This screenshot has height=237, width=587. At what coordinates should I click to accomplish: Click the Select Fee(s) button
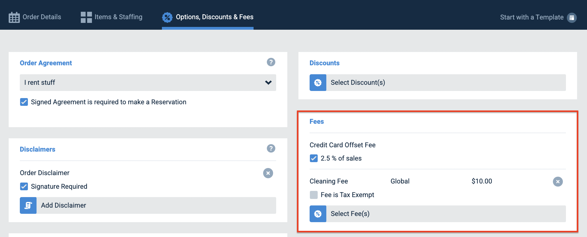(x=438, y=214)
